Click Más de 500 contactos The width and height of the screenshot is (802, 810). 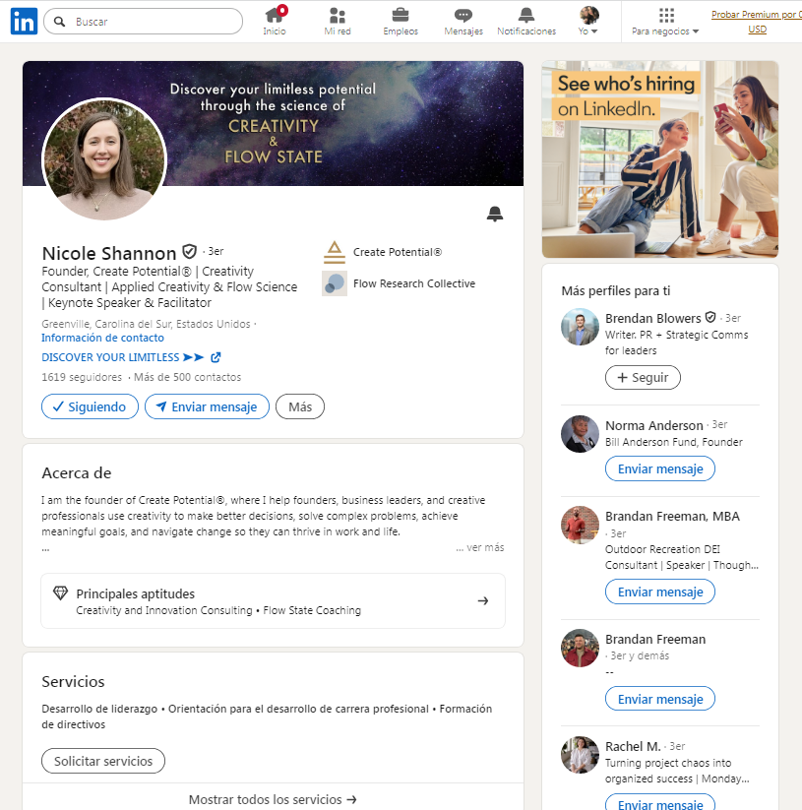coord(187,377)
